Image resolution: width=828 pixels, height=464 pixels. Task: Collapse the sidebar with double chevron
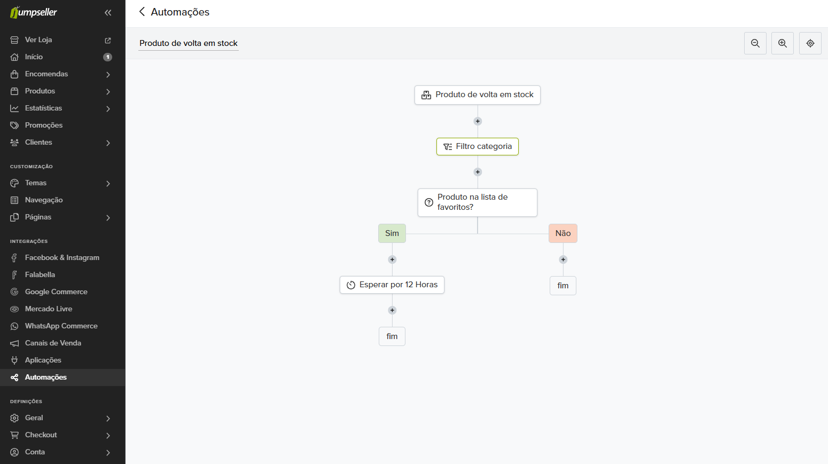click(108, 12)
